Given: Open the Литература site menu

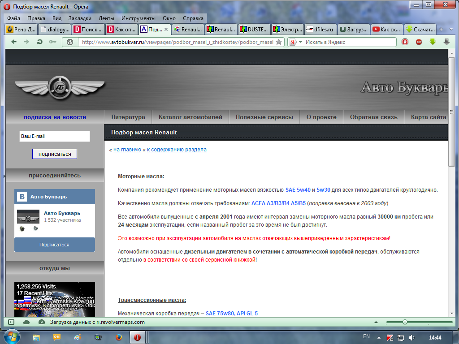Looking at the screenshot, I should 128,117.
